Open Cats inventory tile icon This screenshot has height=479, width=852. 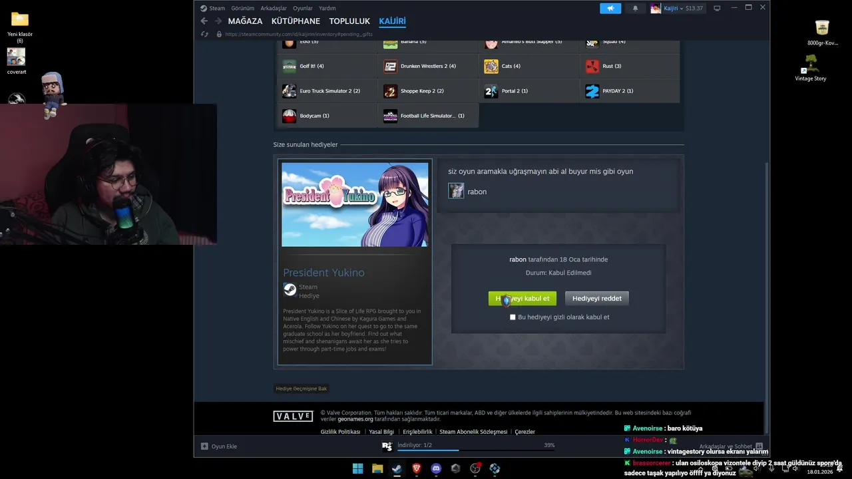pos(491,66)
